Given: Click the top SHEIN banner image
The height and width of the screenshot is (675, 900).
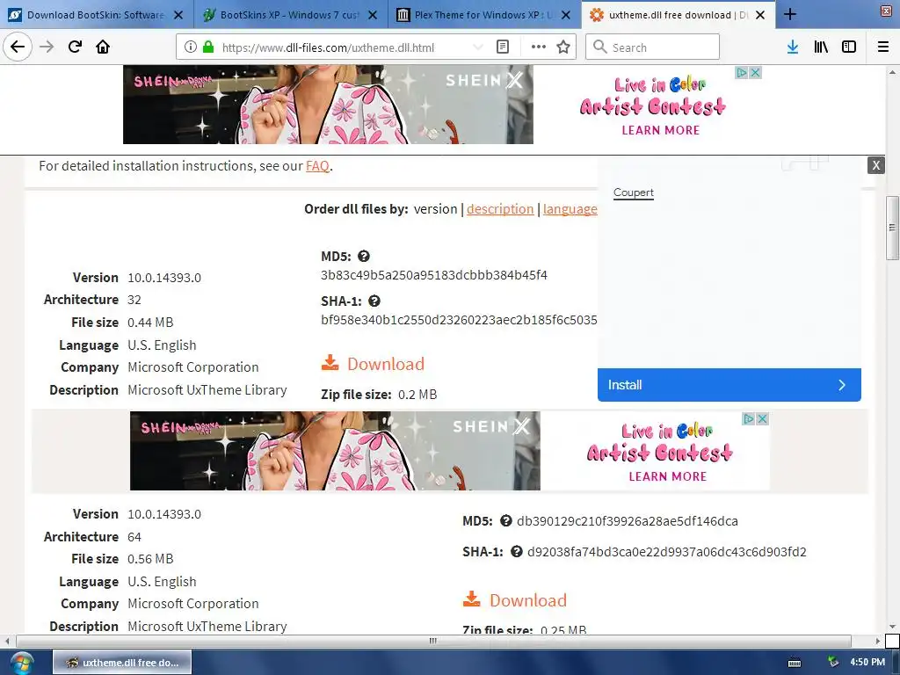Looking at the screenshot, I should pos(328,105).
